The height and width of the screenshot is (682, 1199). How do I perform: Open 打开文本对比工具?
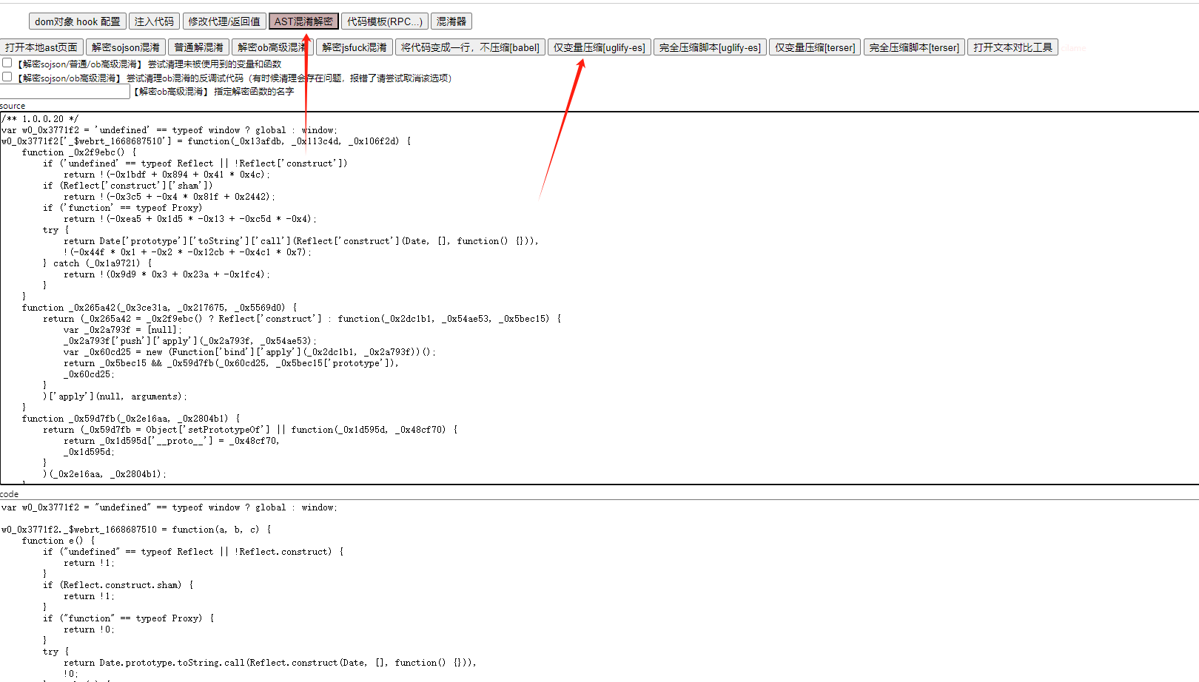[1012, 47]
